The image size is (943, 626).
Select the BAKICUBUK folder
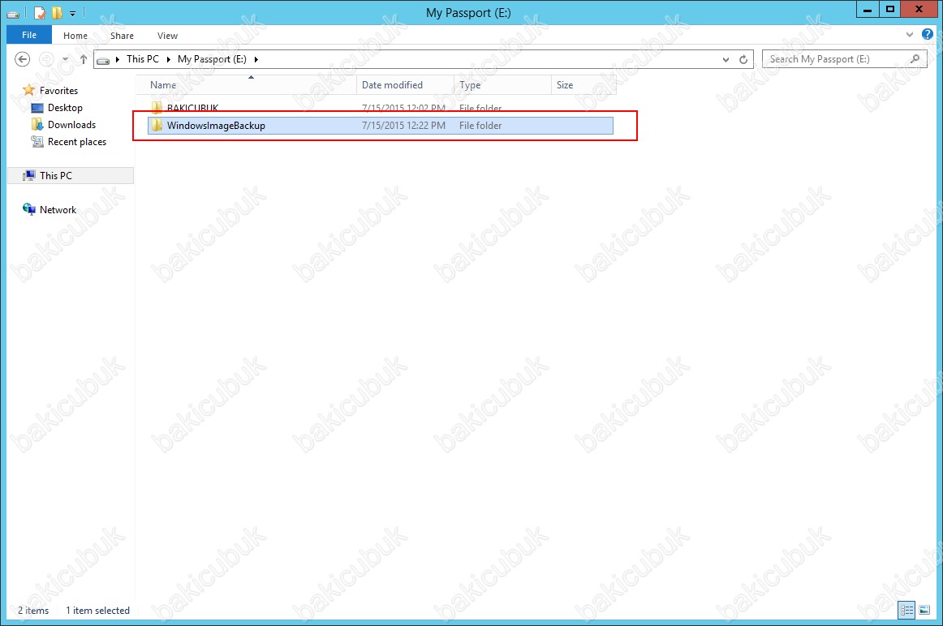(x=380, y=108)
